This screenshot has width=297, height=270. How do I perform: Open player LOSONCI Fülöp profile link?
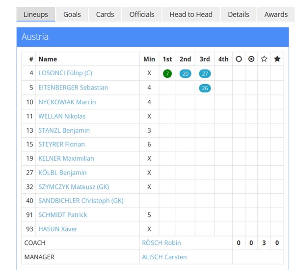(x=65, y=73)
